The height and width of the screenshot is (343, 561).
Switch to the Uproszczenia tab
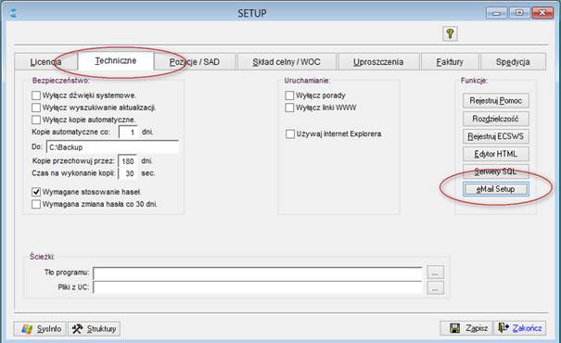coord(378,62)
